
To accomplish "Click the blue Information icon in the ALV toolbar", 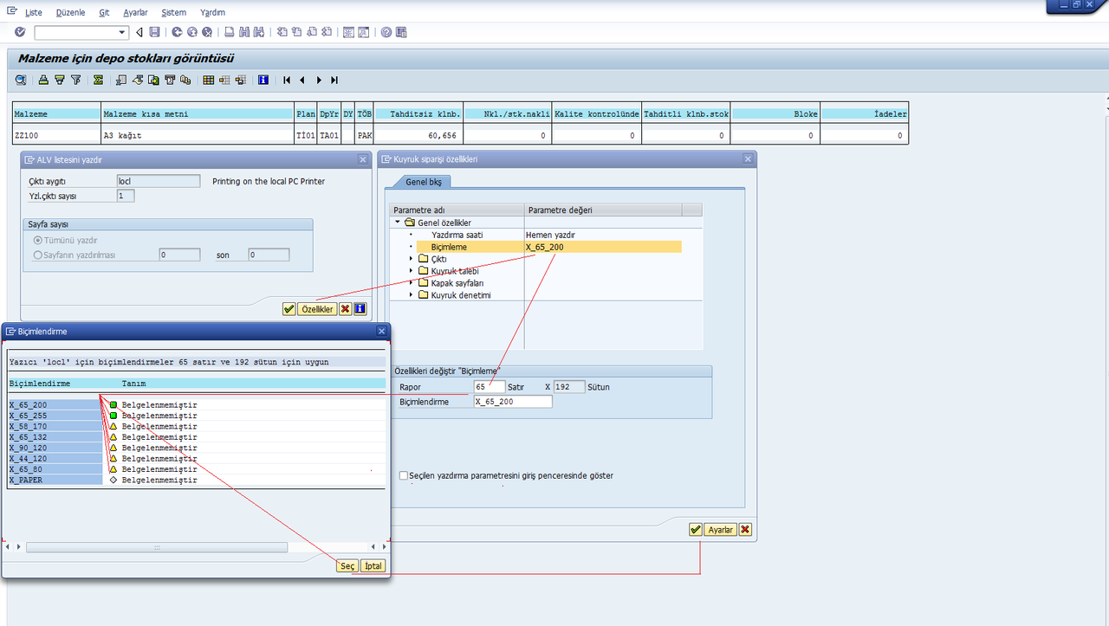I will (x=263, y=80).
